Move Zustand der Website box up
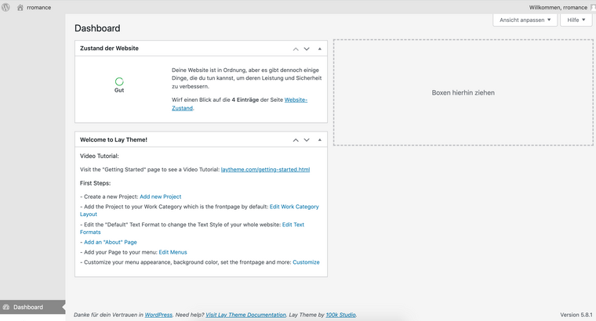This screenshot has height=321, width=596. point(296,49)
